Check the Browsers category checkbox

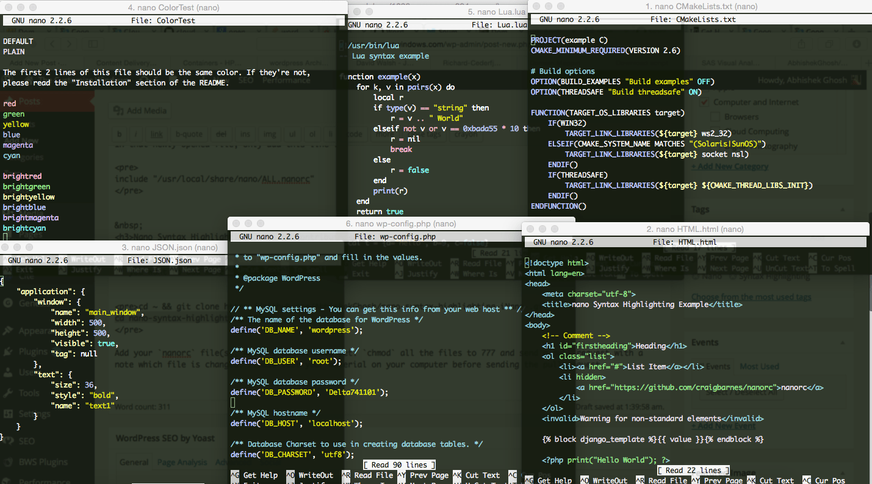pos(715,117)
